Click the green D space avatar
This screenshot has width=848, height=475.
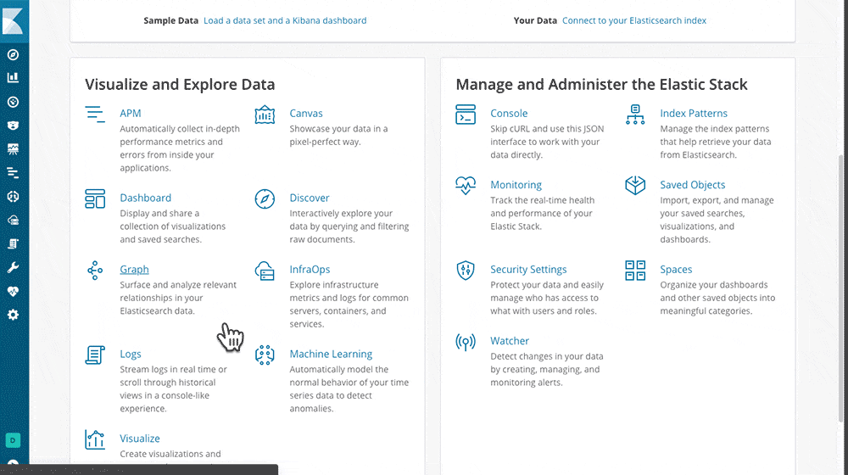pos(13,440)
